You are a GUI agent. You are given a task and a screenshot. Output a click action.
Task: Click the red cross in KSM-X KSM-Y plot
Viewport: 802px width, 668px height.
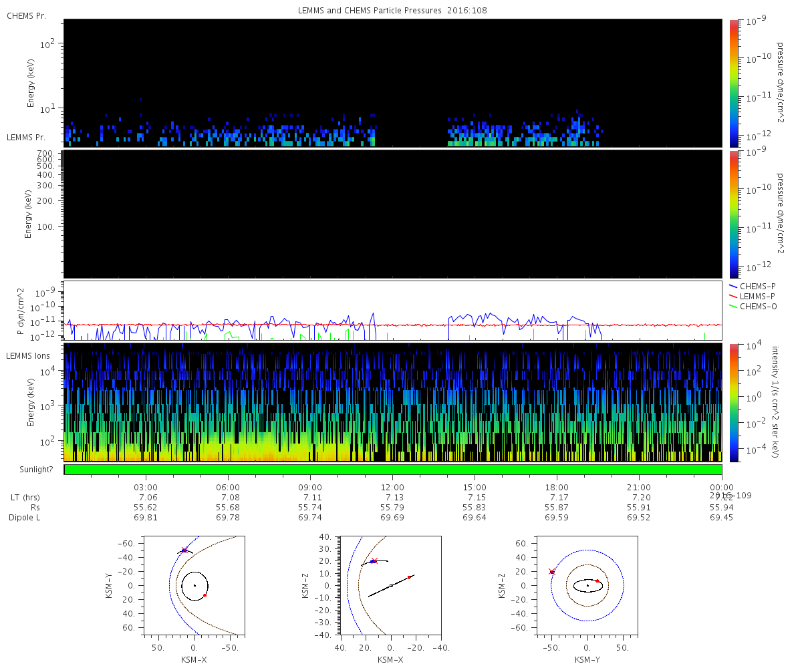[184, 550]
